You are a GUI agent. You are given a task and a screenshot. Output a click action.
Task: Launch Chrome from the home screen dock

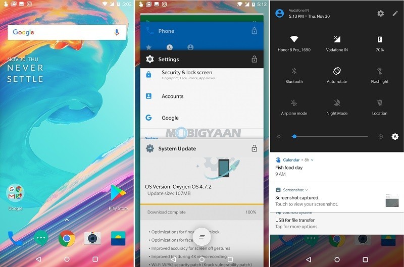click(67, 238)
